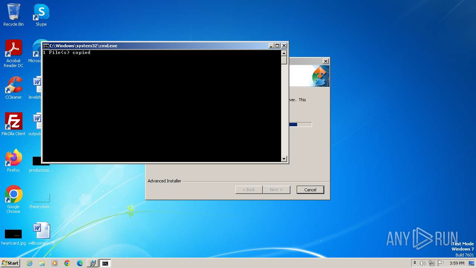The image size is (476, 268).
Task: Open Microsoft Edge from taskbar
Action: [x=80, y=263]
